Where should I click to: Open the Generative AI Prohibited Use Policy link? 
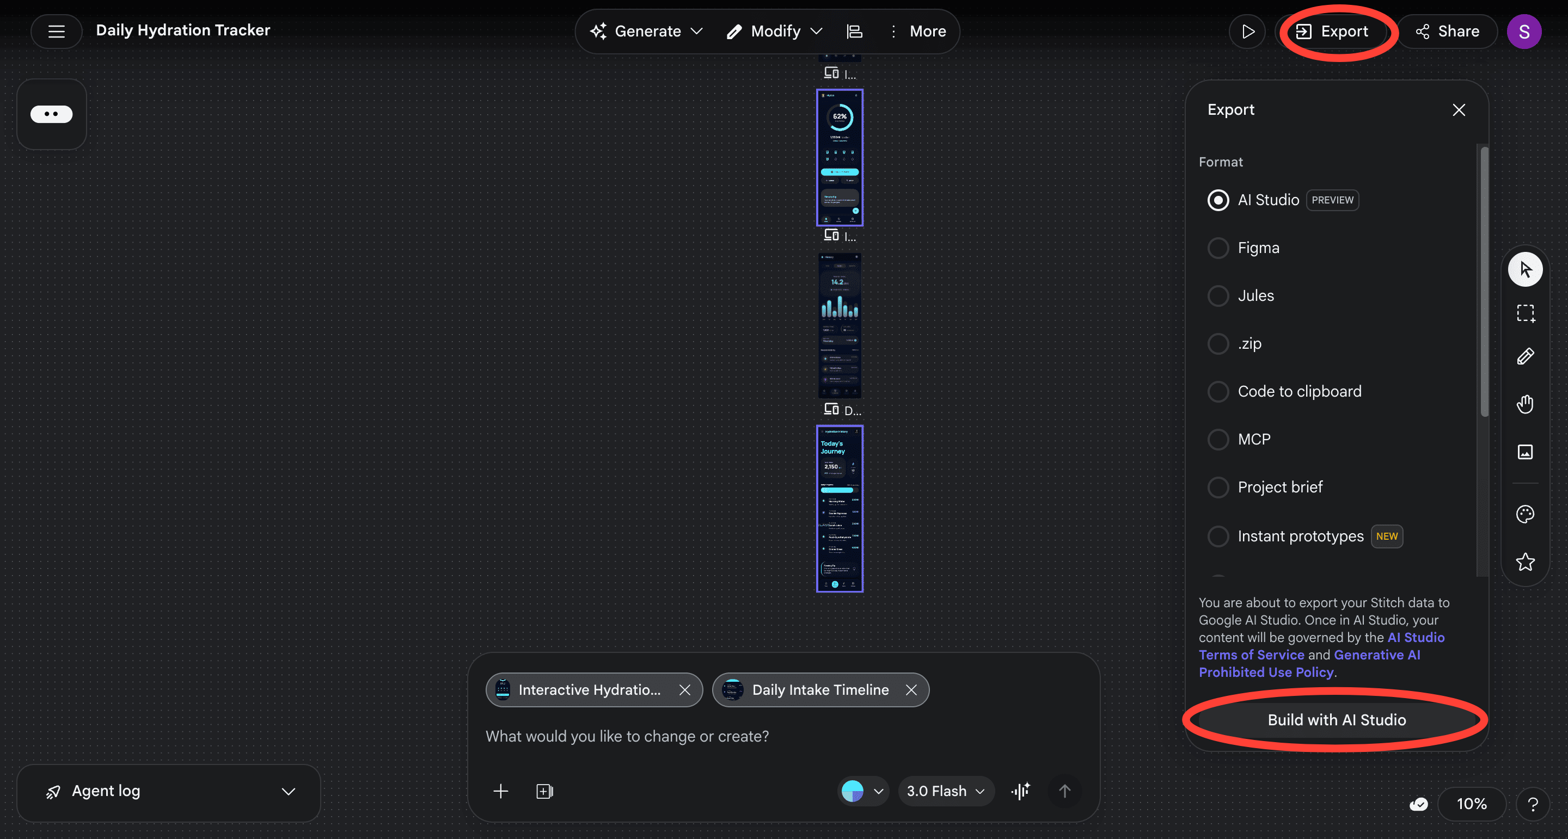tap(1265, 673)
